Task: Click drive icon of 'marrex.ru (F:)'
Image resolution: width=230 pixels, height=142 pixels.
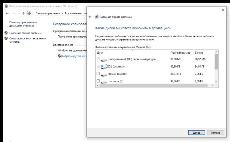Action: [x=103, y=82]
